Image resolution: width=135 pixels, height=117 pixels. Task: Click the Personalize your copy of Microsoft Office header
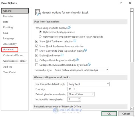pos(80,107)
